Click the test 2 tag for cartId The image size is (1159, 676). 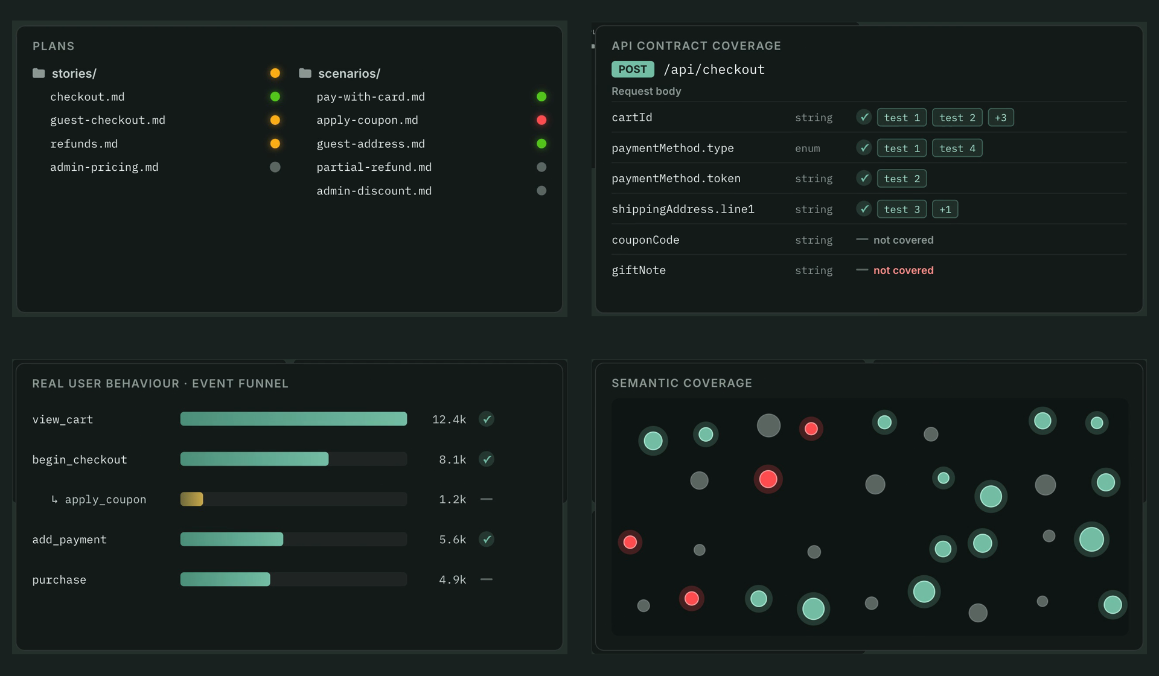[957, 118]
